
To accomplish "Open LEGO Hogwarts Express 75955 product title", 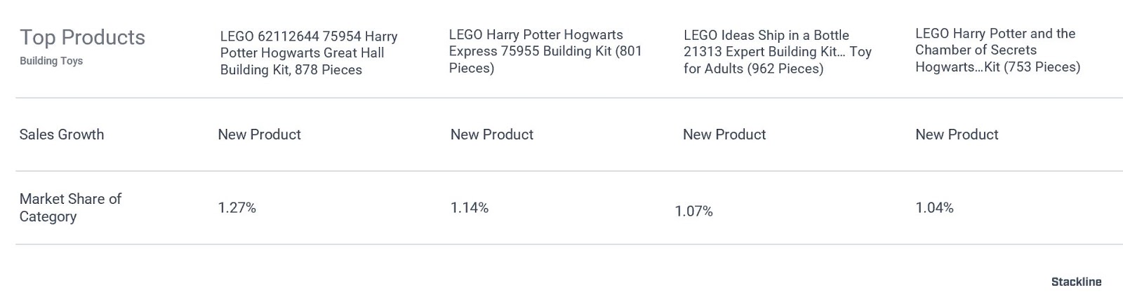I will tap(545, 51).
